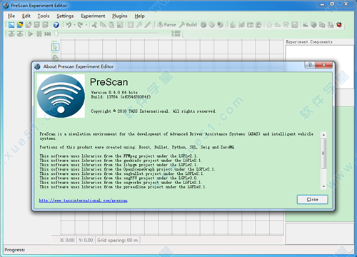Click the Build number text line
Viewport: 357px width, 257px height.
[x=121, y=97]
